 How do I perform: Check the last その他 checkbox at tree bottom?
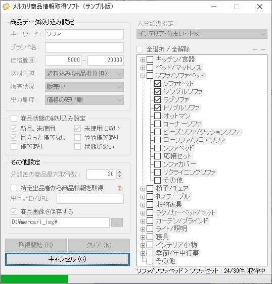(150, 261)
